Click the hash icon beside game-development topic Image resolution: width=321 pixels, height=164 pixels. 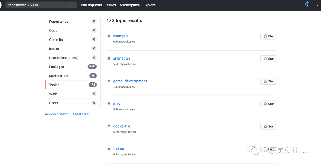109,81
